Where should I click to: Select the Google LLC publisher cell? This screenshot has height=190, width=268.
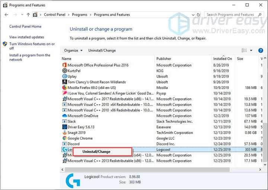coord(165,138)
